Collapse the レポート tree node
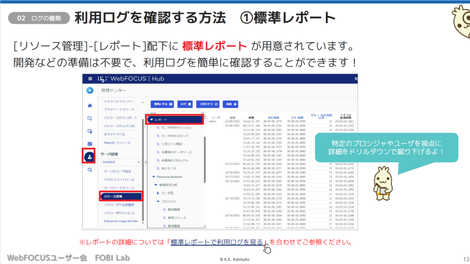The image size is (470, 264). click(151, 120)
